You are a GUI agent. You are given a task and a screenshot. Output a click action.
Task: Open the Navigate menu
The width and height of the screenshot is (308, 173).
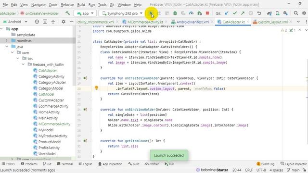pos(38,4)
